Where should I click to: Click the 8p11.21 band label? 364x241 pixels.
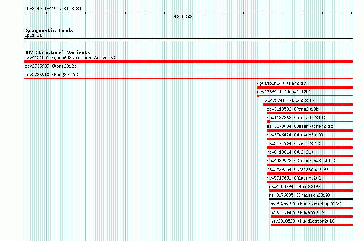[x=33, y=35]
